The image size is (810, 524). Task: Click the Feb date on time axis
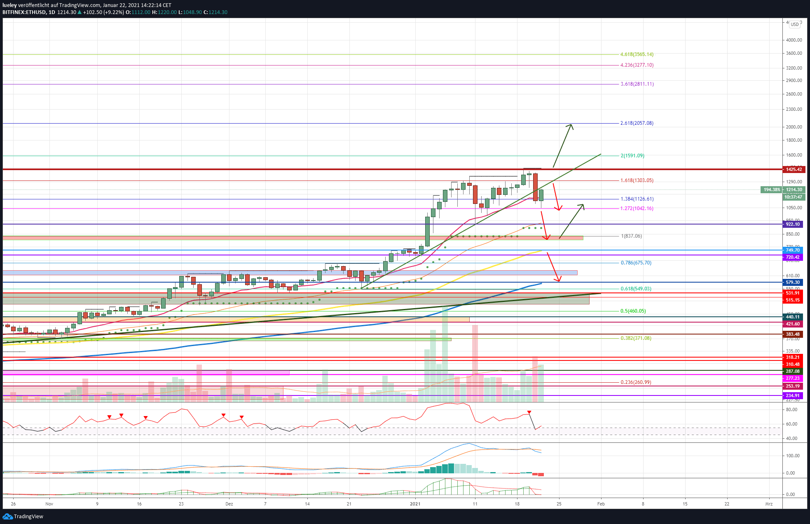point(601,504)
